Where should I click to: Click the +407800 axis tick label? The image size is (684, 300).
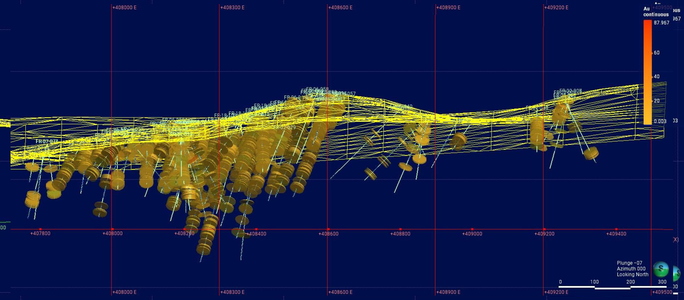tap(40, 233)
